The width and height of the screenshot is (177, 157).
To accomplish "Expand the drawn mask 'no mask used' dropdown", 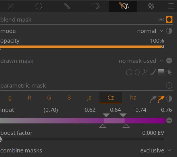I will pyautogui.click(x=141, y=61).
